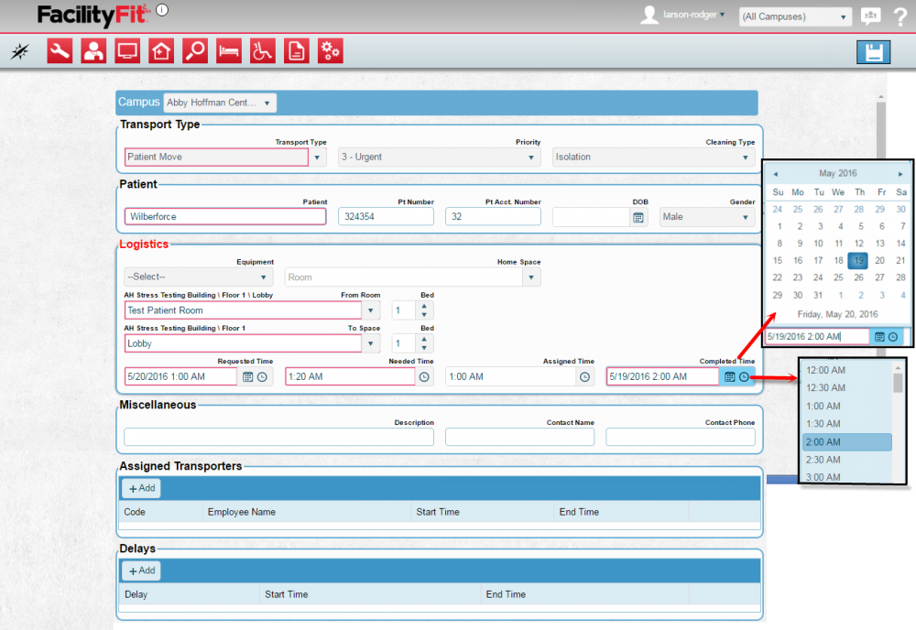Viewport: 916px width, 630px height.
Task: Click the red gears settings icon
Action: (x=330, y=51)
